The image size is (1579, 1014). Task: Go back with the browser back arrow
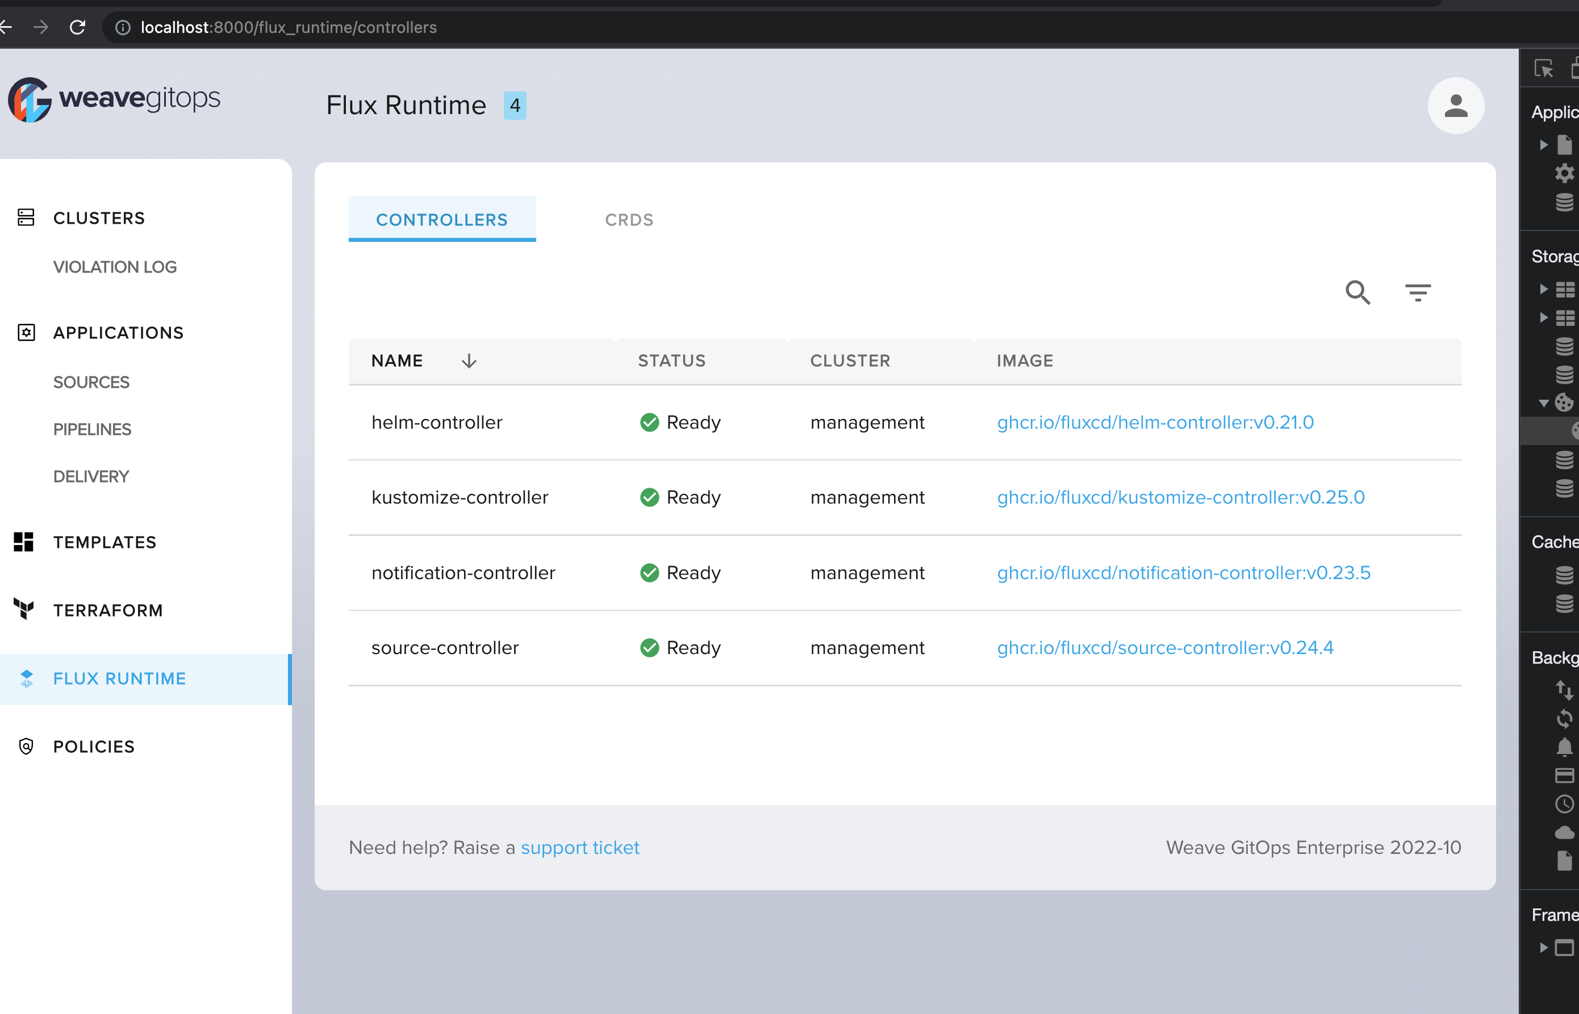[7, 27]
